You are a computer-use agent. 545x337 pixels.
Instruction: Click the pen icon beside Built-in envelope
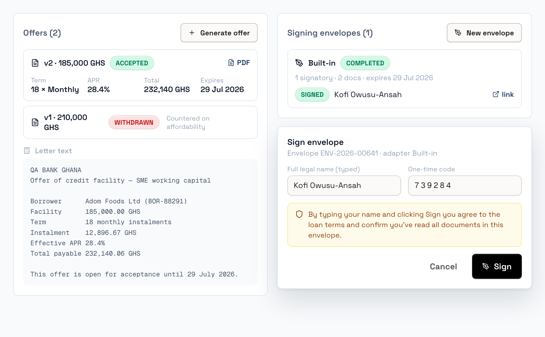point(299,63)
